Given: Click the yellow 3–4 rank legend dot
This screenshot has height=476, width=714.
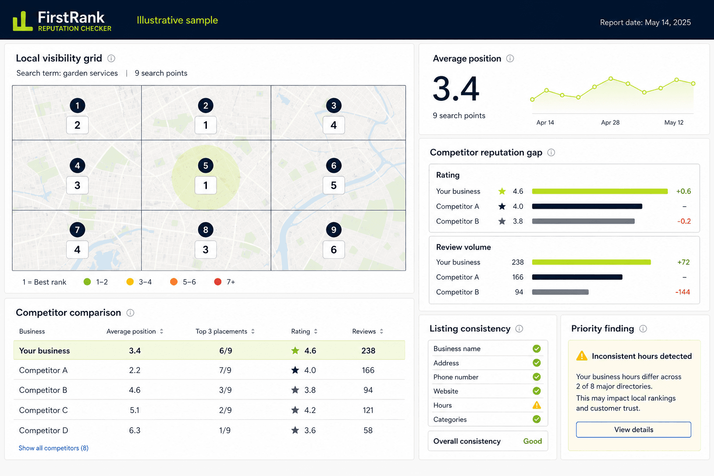Looking at the screenshot, I should pyautogui.click(x=130, y=282).
